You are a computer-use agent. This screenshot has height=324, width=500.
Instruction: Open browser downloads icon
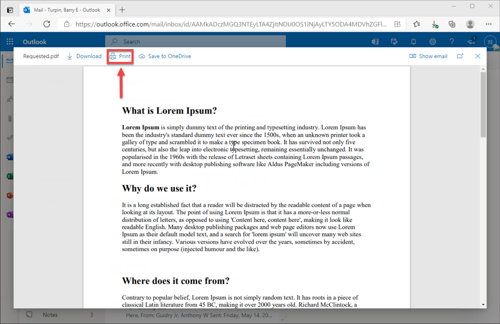[434, 24]
